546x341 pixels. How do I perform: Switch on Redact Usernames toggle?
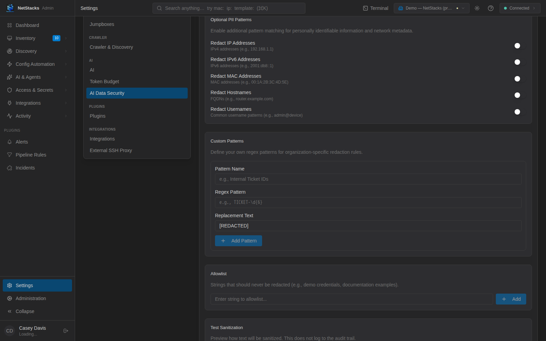(520, 112)
